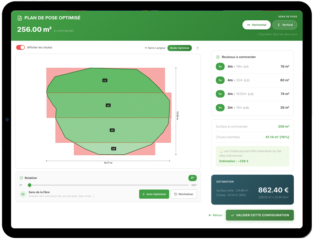Click the Retour link
Viewport: 314px width, 242px height.
coord(215,215)
